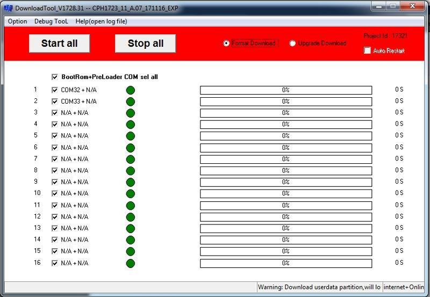Click the userdata partition warning in status bar

(x=319, y=287)
